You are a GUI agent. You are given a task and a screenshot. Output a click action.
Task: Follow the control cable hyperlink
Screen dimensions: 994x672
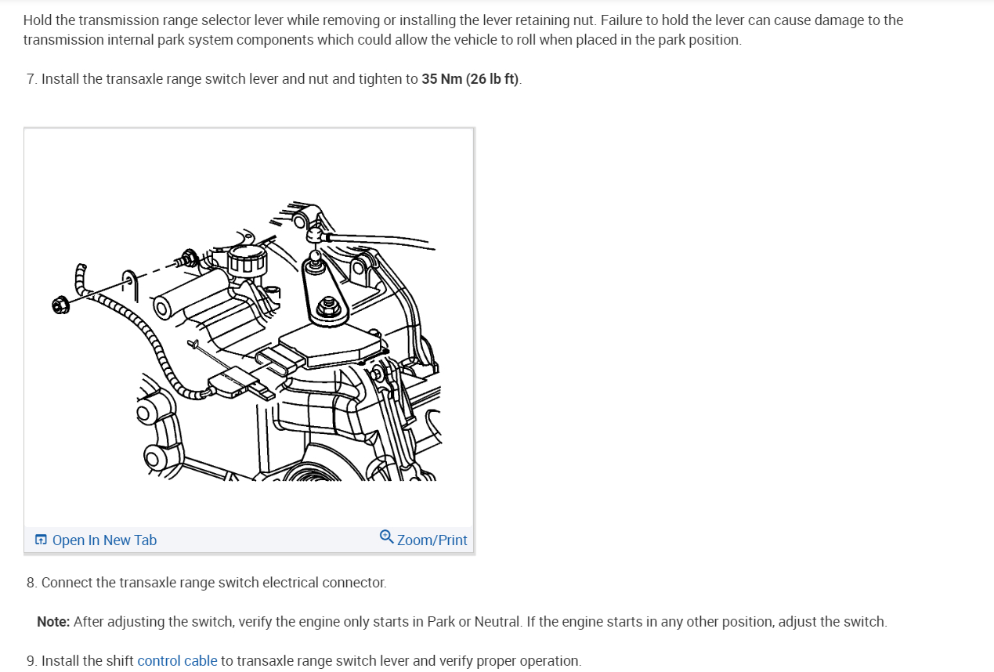click(177, 661)
